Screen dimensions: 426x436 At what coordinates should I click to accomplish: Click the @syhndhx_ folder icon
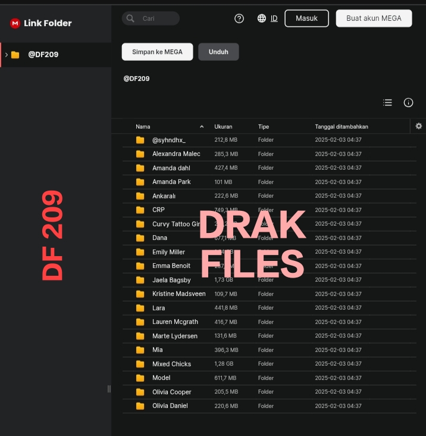(x=140, y=140)
